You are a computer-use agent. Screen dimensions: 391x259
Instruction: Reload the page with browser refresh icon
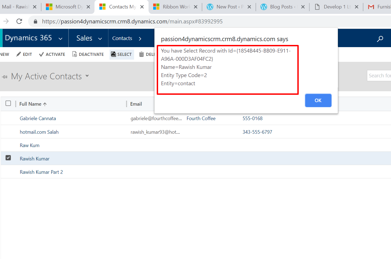(x=19, y=21)
